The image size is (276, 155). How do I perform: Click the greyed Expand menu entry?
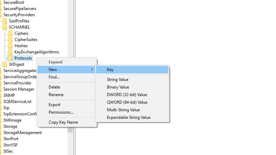coord(67,62)
